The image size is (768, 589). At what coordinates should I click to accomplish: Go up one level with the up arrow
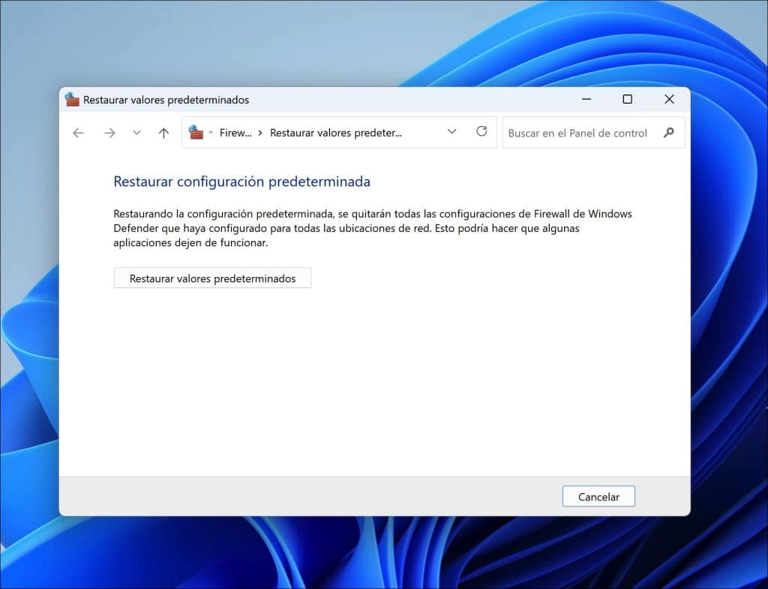coord(163,133)
